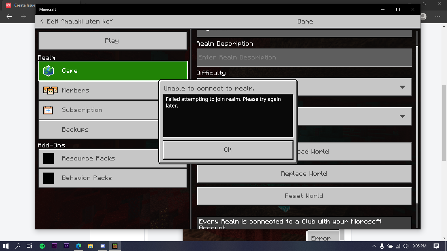Image resolution: width=447 pixels, height=251 pixels.
Task: Click the 9:06 PM taskbar clock
Action: pos(419,246)
